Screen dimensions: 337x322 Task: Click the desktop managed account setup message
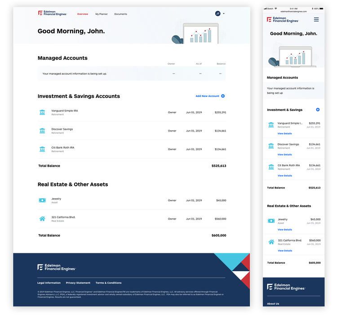tap(75, 74)
